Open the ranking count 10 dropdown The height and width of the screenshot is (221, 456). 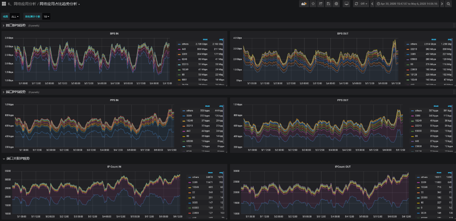pos(46,17)
